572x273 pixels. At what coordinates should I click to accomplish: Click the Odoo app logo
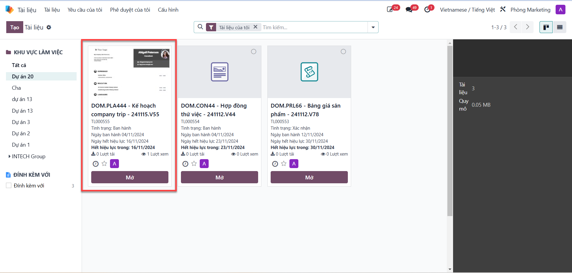click(10, 10)
